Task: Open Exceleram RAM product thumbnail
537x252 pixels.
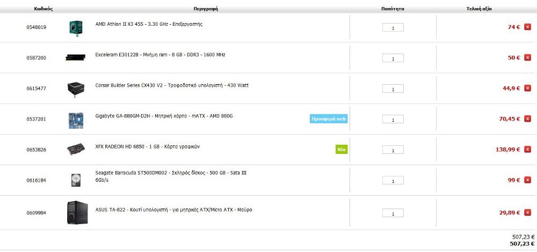Action: [x=75, y=57]
